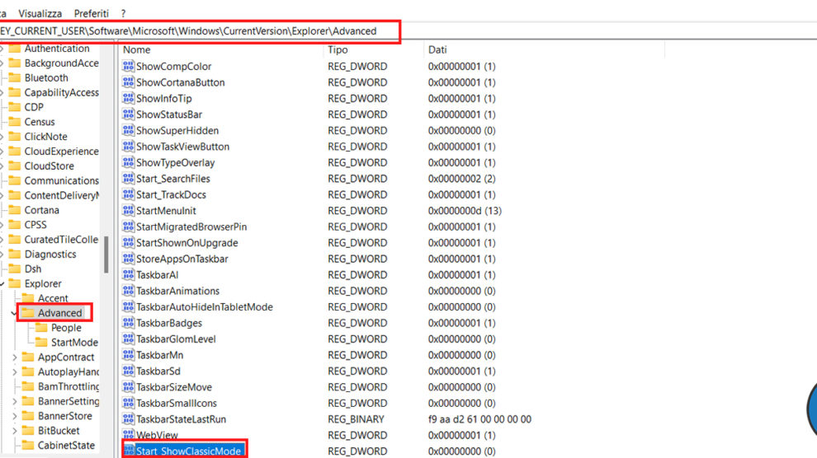Select the WebView value name
This screenshot has width=817, height=458.
(x=157, y=435)
